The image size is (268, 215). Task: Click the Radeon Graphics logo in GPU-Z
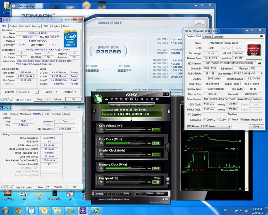[254, 50]
